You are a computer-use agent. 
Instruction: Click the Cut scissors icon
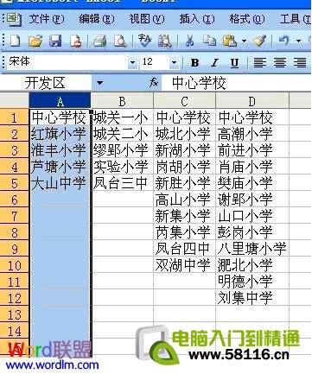click(189, 41)
